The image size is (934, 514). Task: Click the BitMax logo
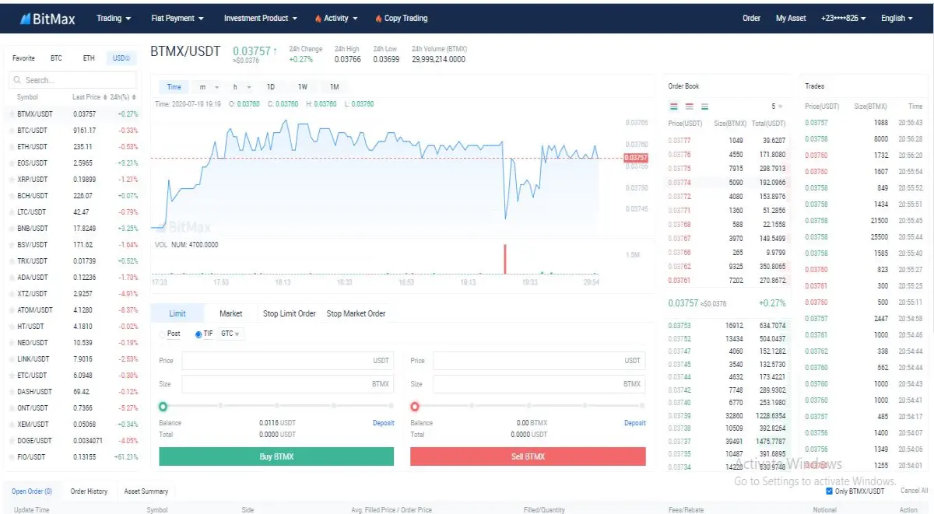pos(47,19)
